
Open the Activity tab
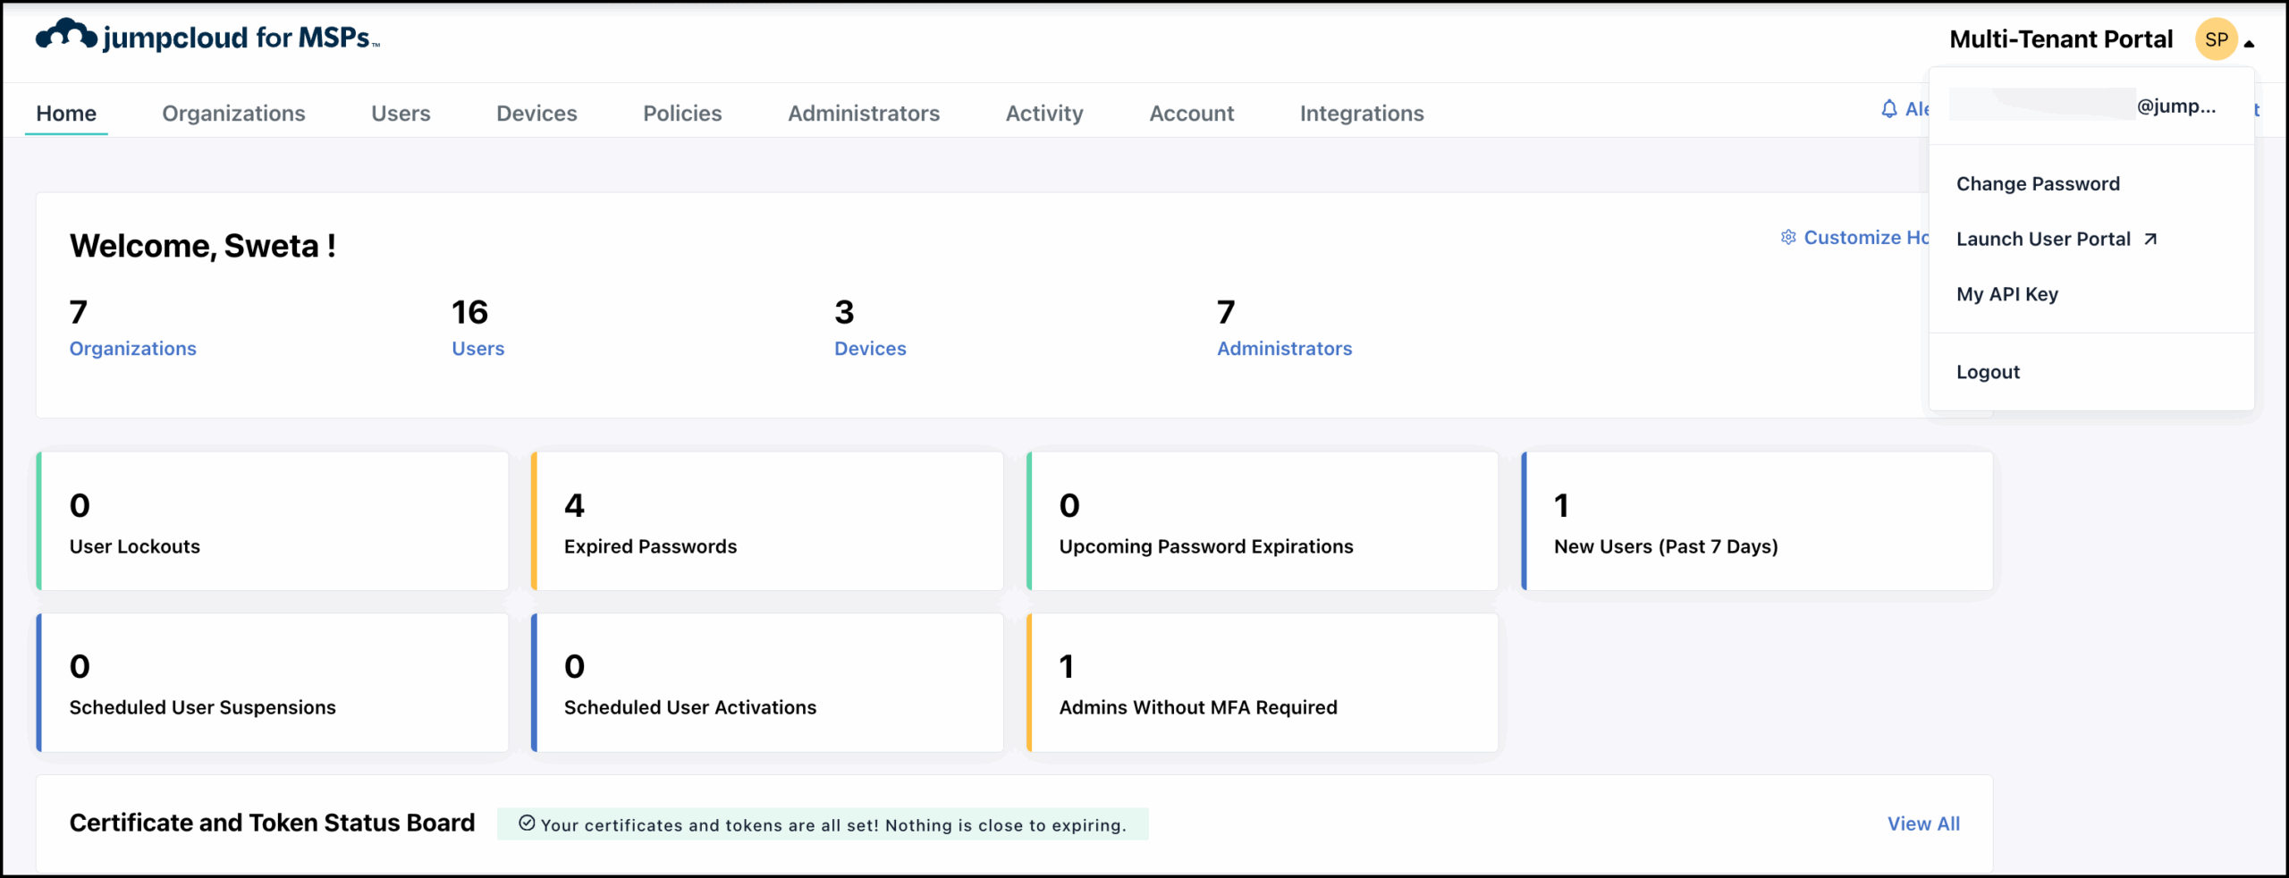coord(1043,114)
